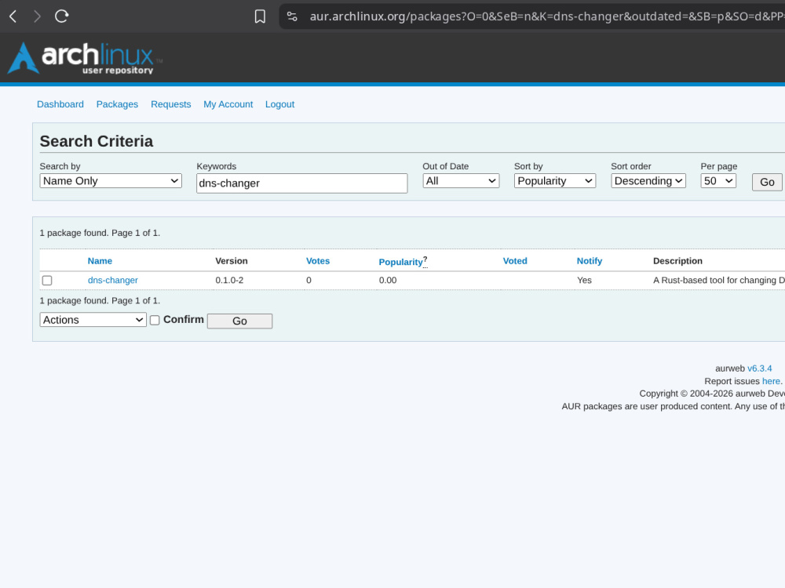Open the aurweb v6.3.4 link

[759, 368]
